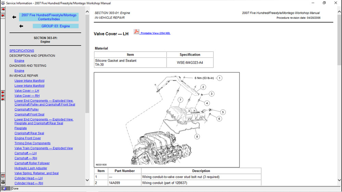Open Cylinder Head — RH link
The image size is (342, 192).
(x=29, y=183)
